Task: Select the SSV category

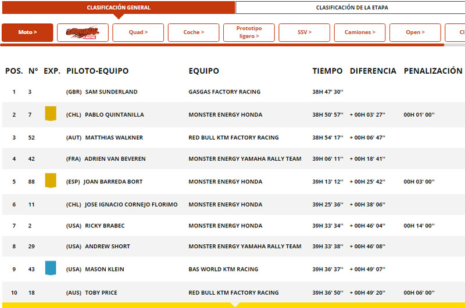Action: pos(304,32)
